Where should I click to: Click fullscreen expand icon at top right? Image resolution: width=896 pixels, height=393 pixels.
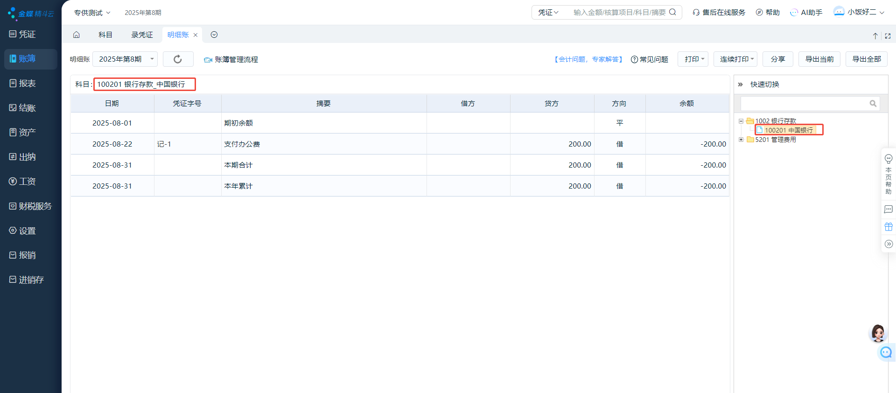click(x=888, y=36)
